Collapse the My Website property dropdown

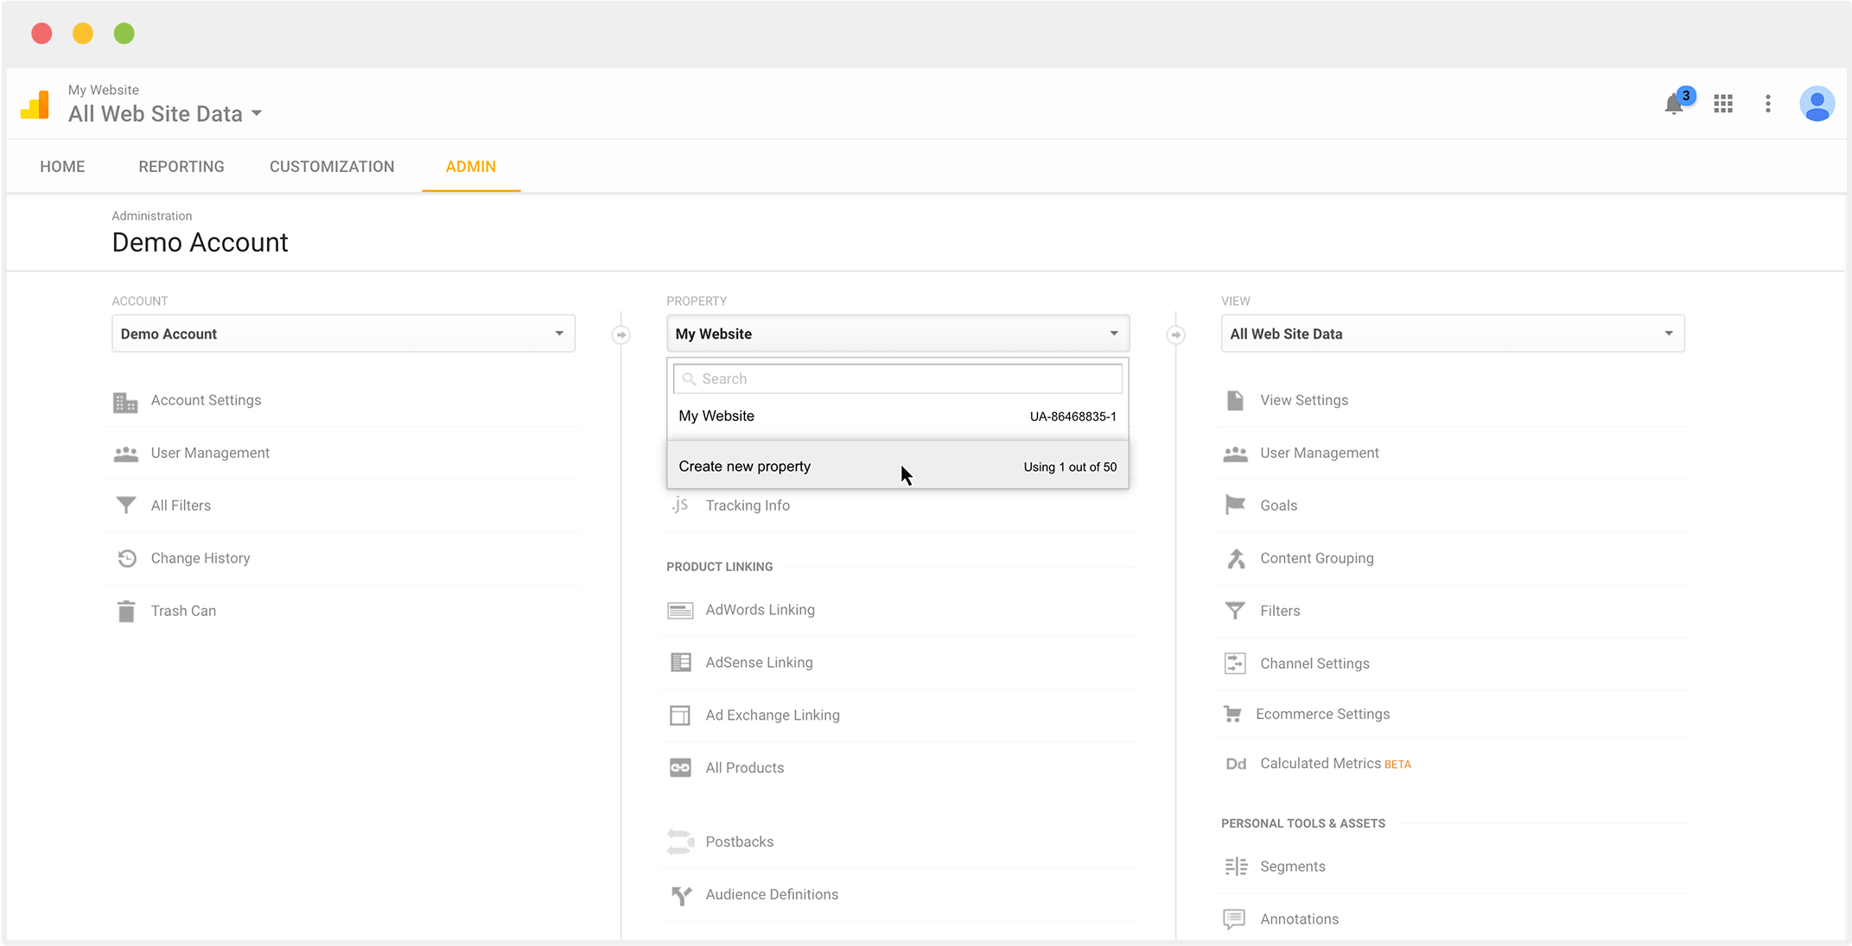(898, 333)
